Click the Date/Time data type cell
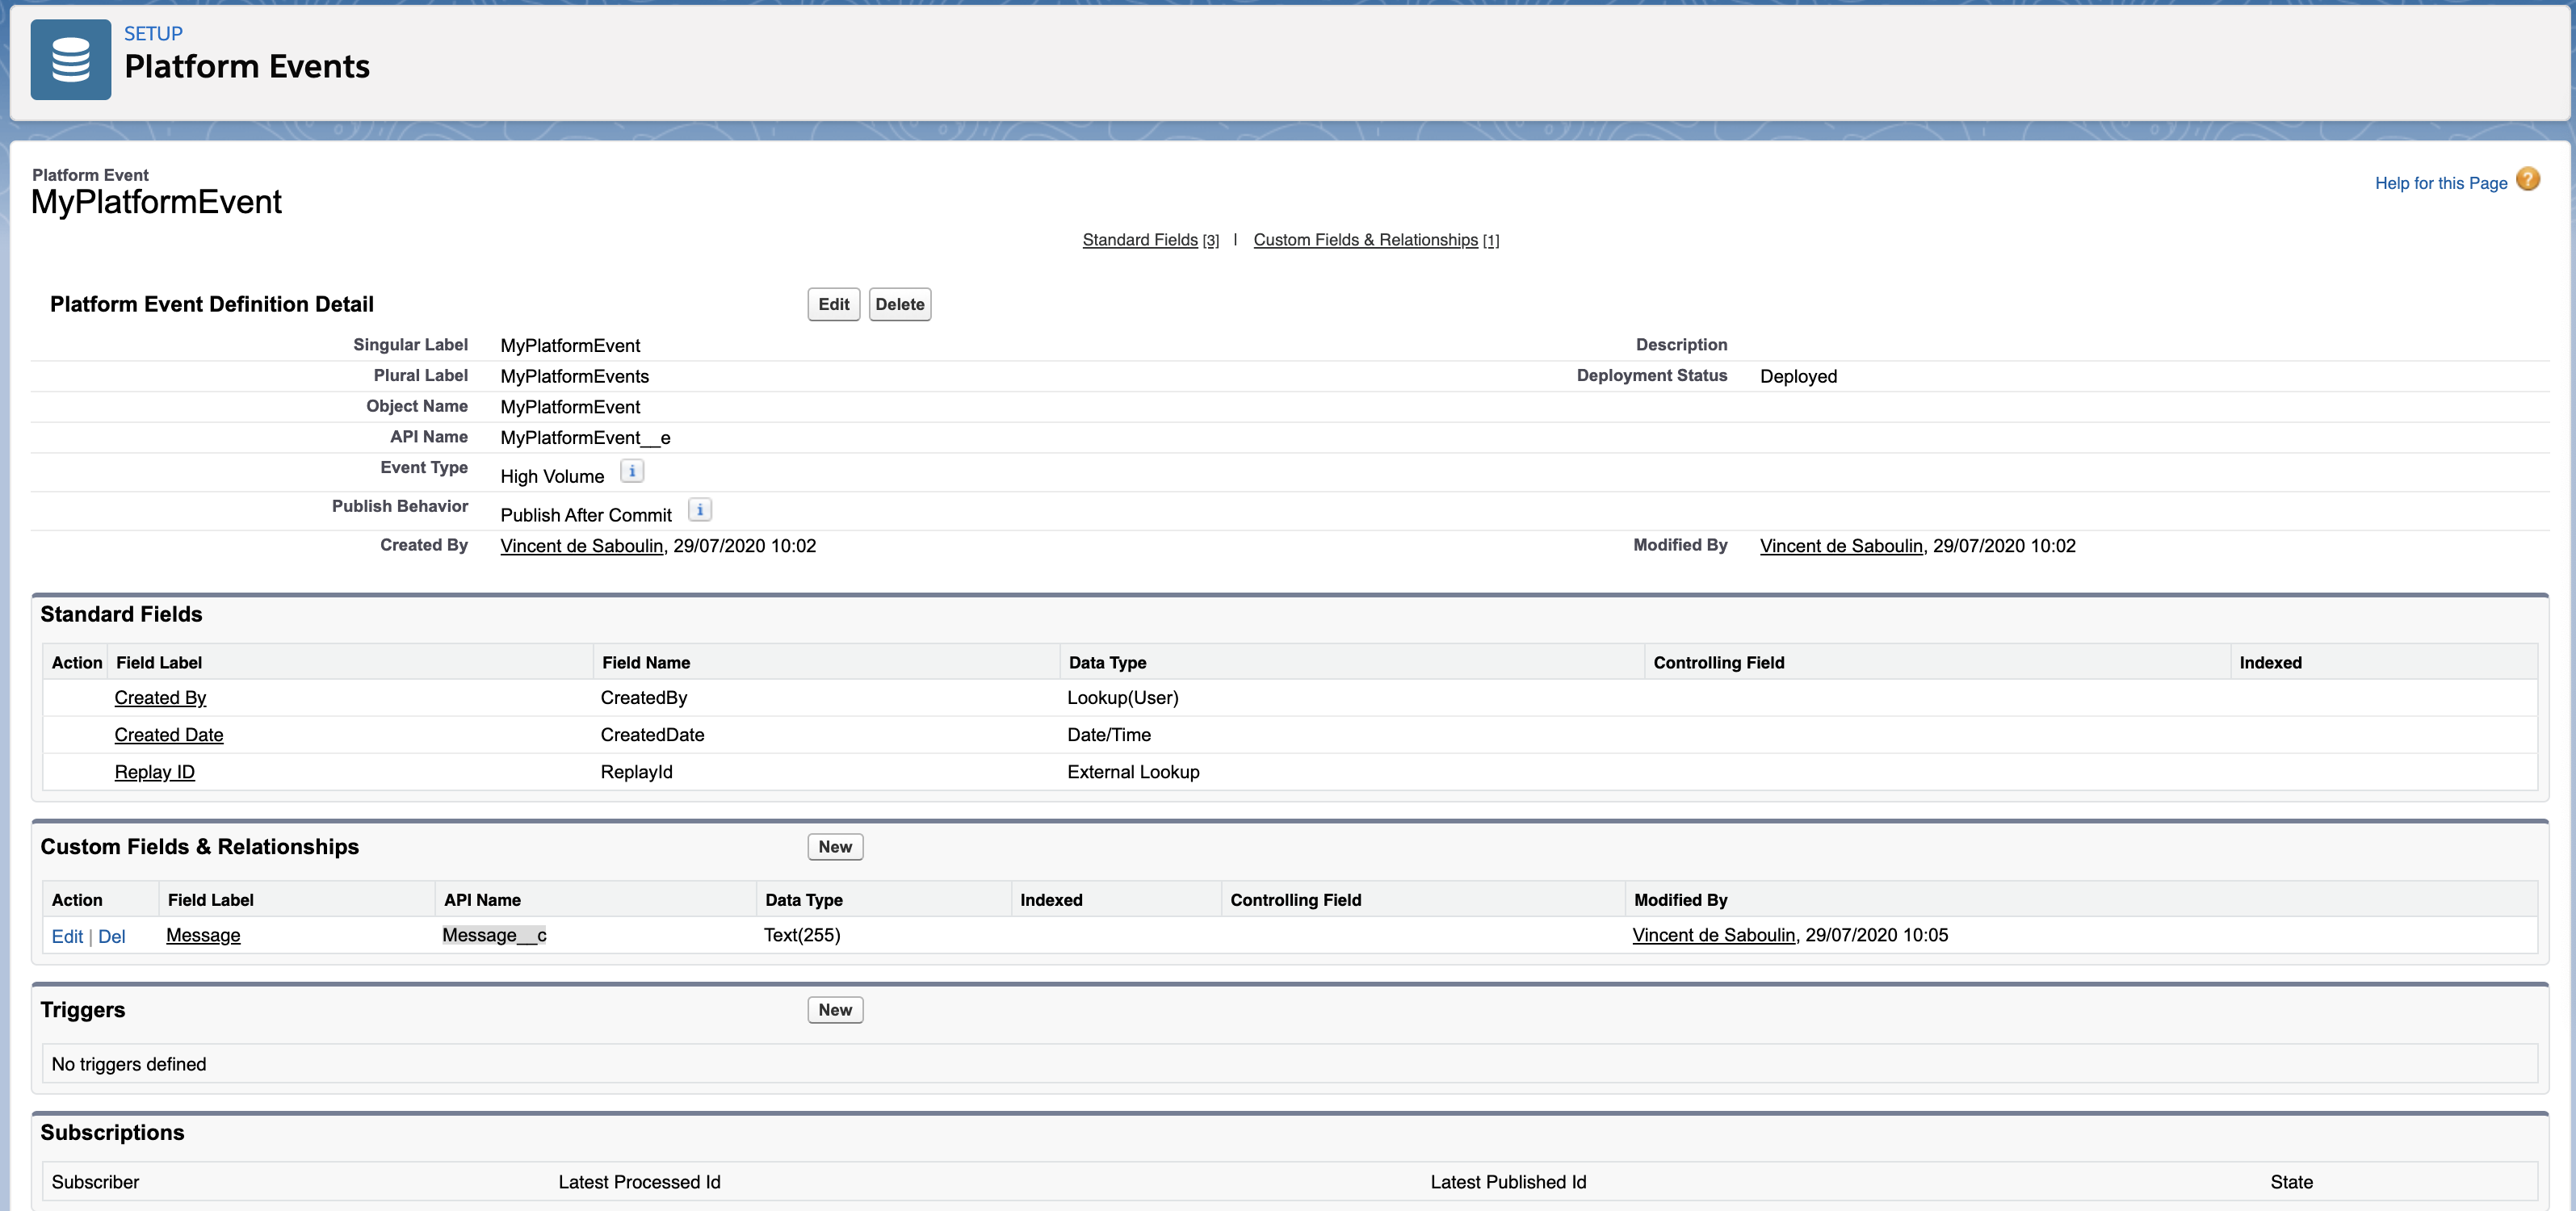 point(1108,735)
